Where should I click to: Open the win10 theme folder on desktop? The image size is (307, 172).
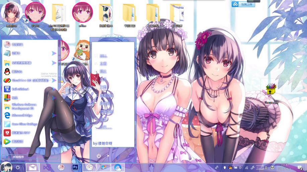click(x=59, y=17)
